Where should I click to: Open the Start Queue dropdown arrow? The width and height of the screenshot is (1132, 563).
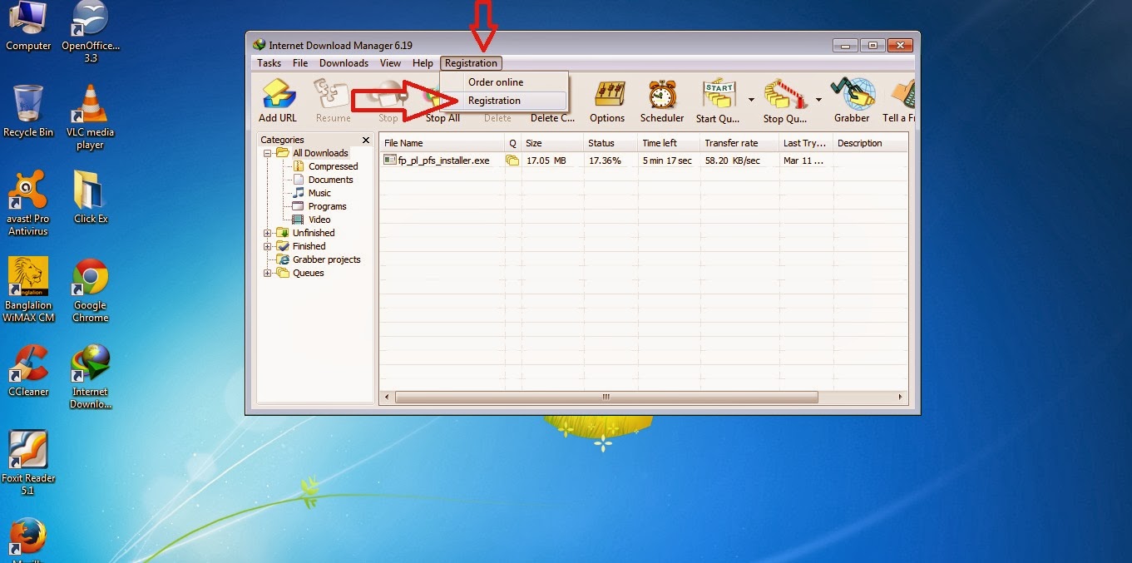click(751, 100)
